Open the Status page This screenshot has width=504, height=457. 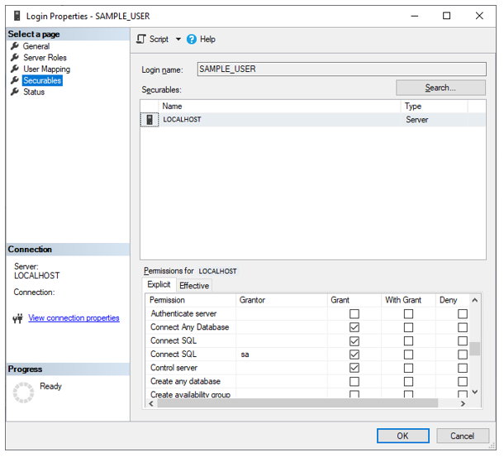pyautogui.click(x=34, y=92)
